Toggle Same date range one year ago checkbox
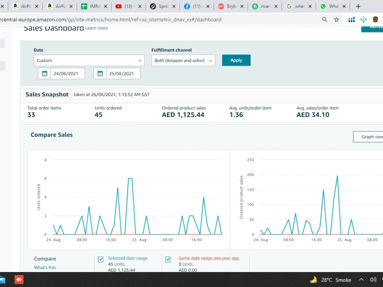Screen dimensions: 383x287 click(168, 259)
